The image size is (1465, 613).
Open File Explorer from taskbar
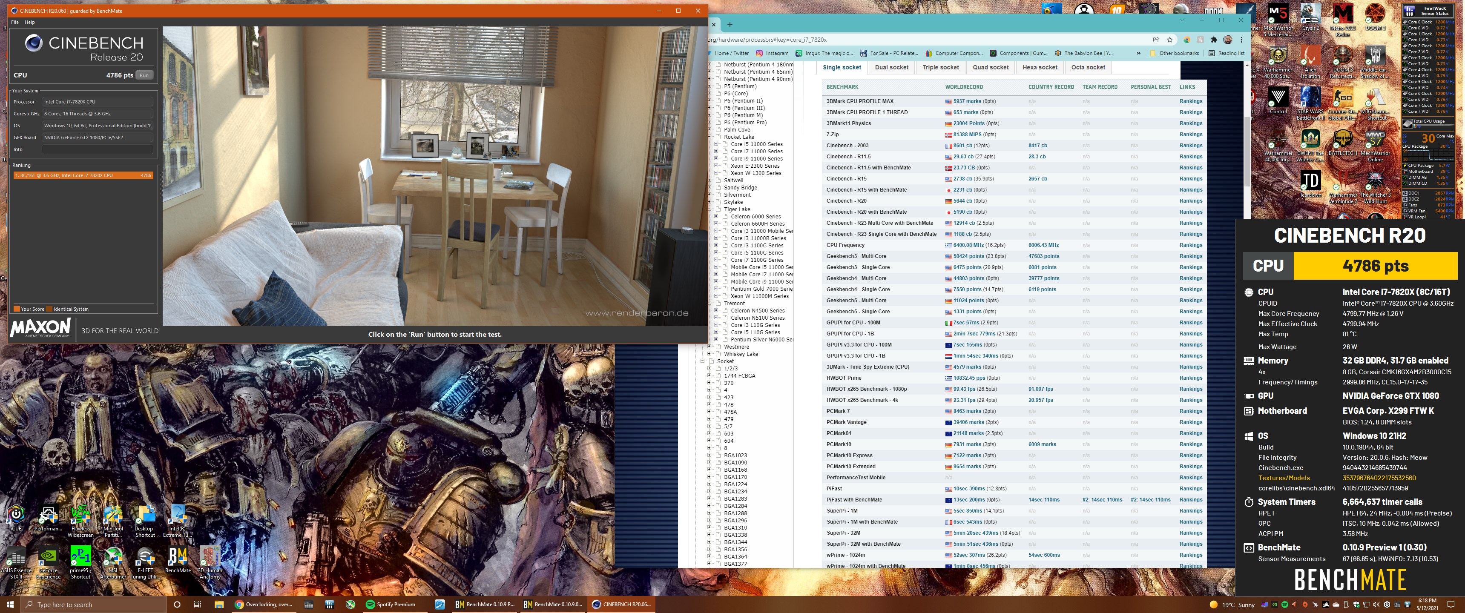pos(219,604)
